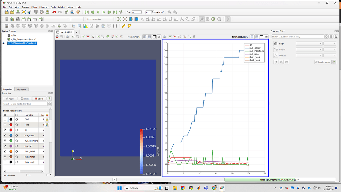Click the Python shell braces icon
This screenshot has height=192, width=341.
point(115,26)
